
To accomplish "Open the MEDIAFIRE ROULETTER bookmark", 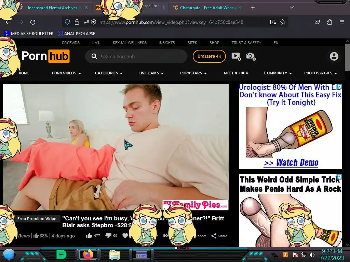I will click(29, 34).
